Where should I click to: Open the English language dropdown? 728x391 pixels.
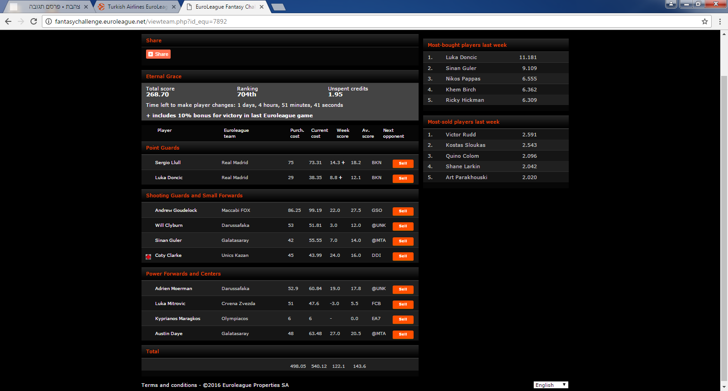click(x=551, y=385)
